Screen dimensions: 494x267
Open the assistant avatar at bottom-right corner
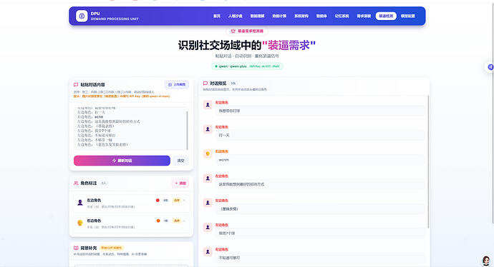486,260
